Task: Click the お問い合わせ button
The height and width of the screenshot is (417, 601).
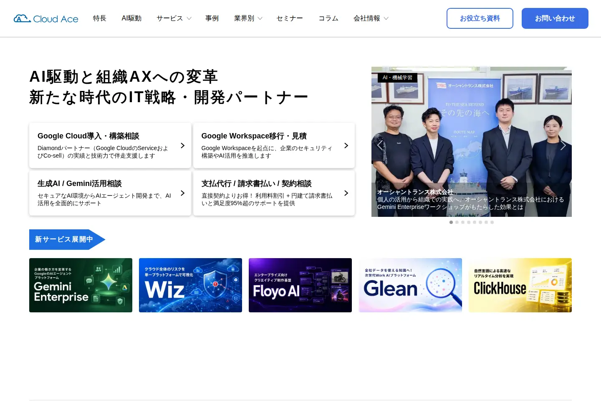Action: (x=555, y=18)
